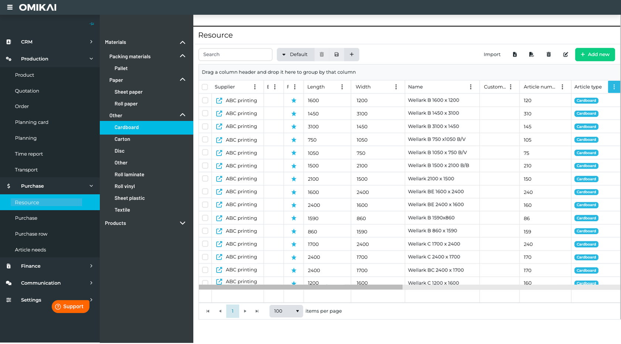Open the items per page dropdown
This screenshot has width=621, height=344.
(x=286, y=311)
